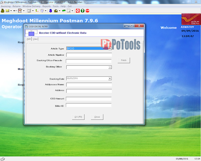Open dropdown arrow beside parcel box icon
Viewport: 201px width, 161px height.
[x=59, y=11]
